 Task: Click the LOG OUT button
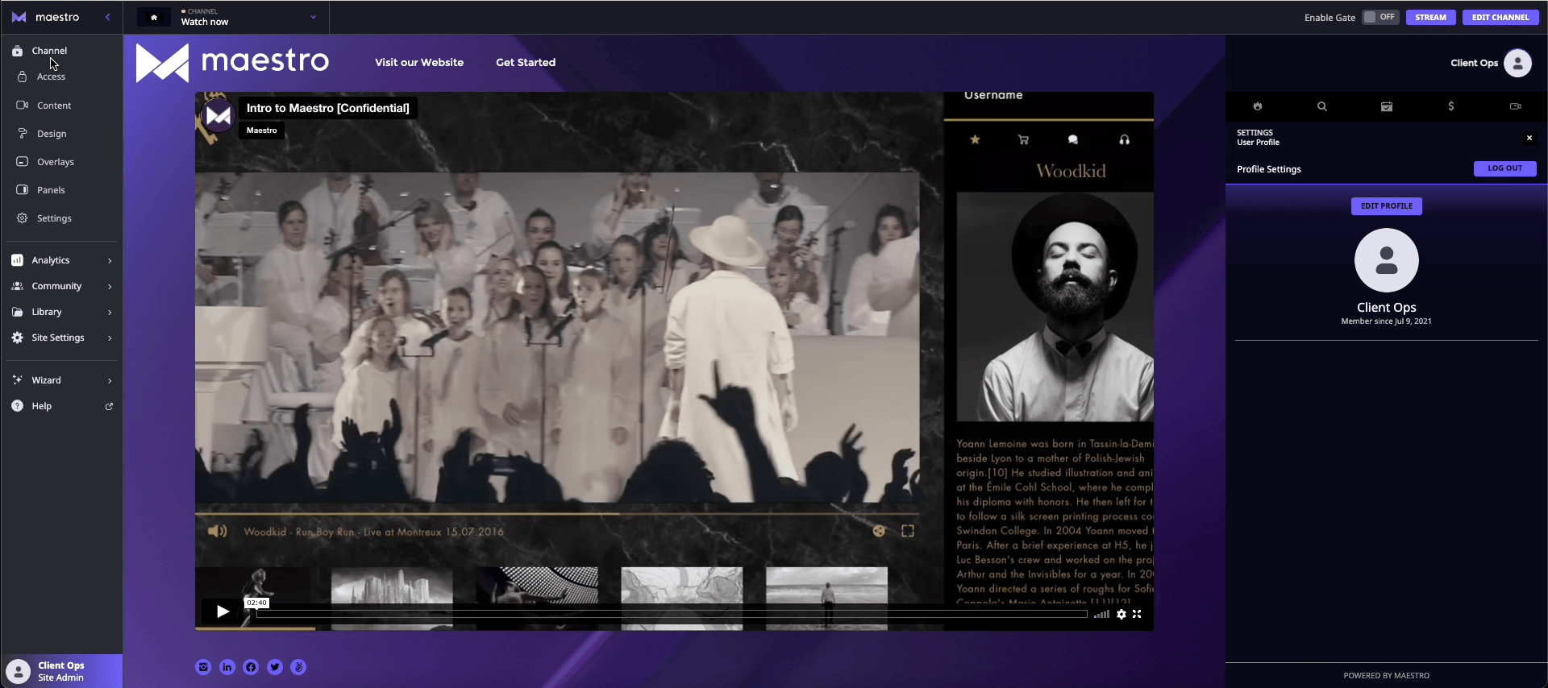pos(1504,168)
